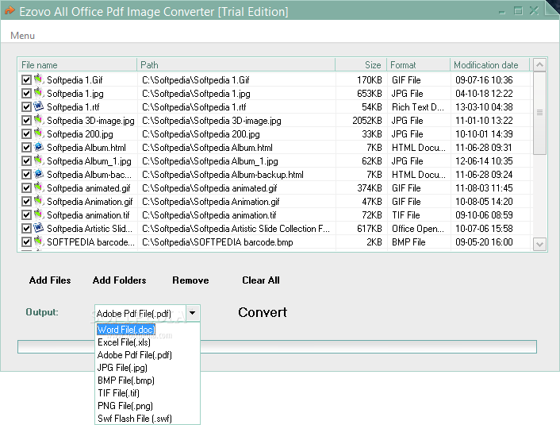The width and height of the screenshot is (560, 425).
Task: Click the Remove button
Action: [190, 280]
